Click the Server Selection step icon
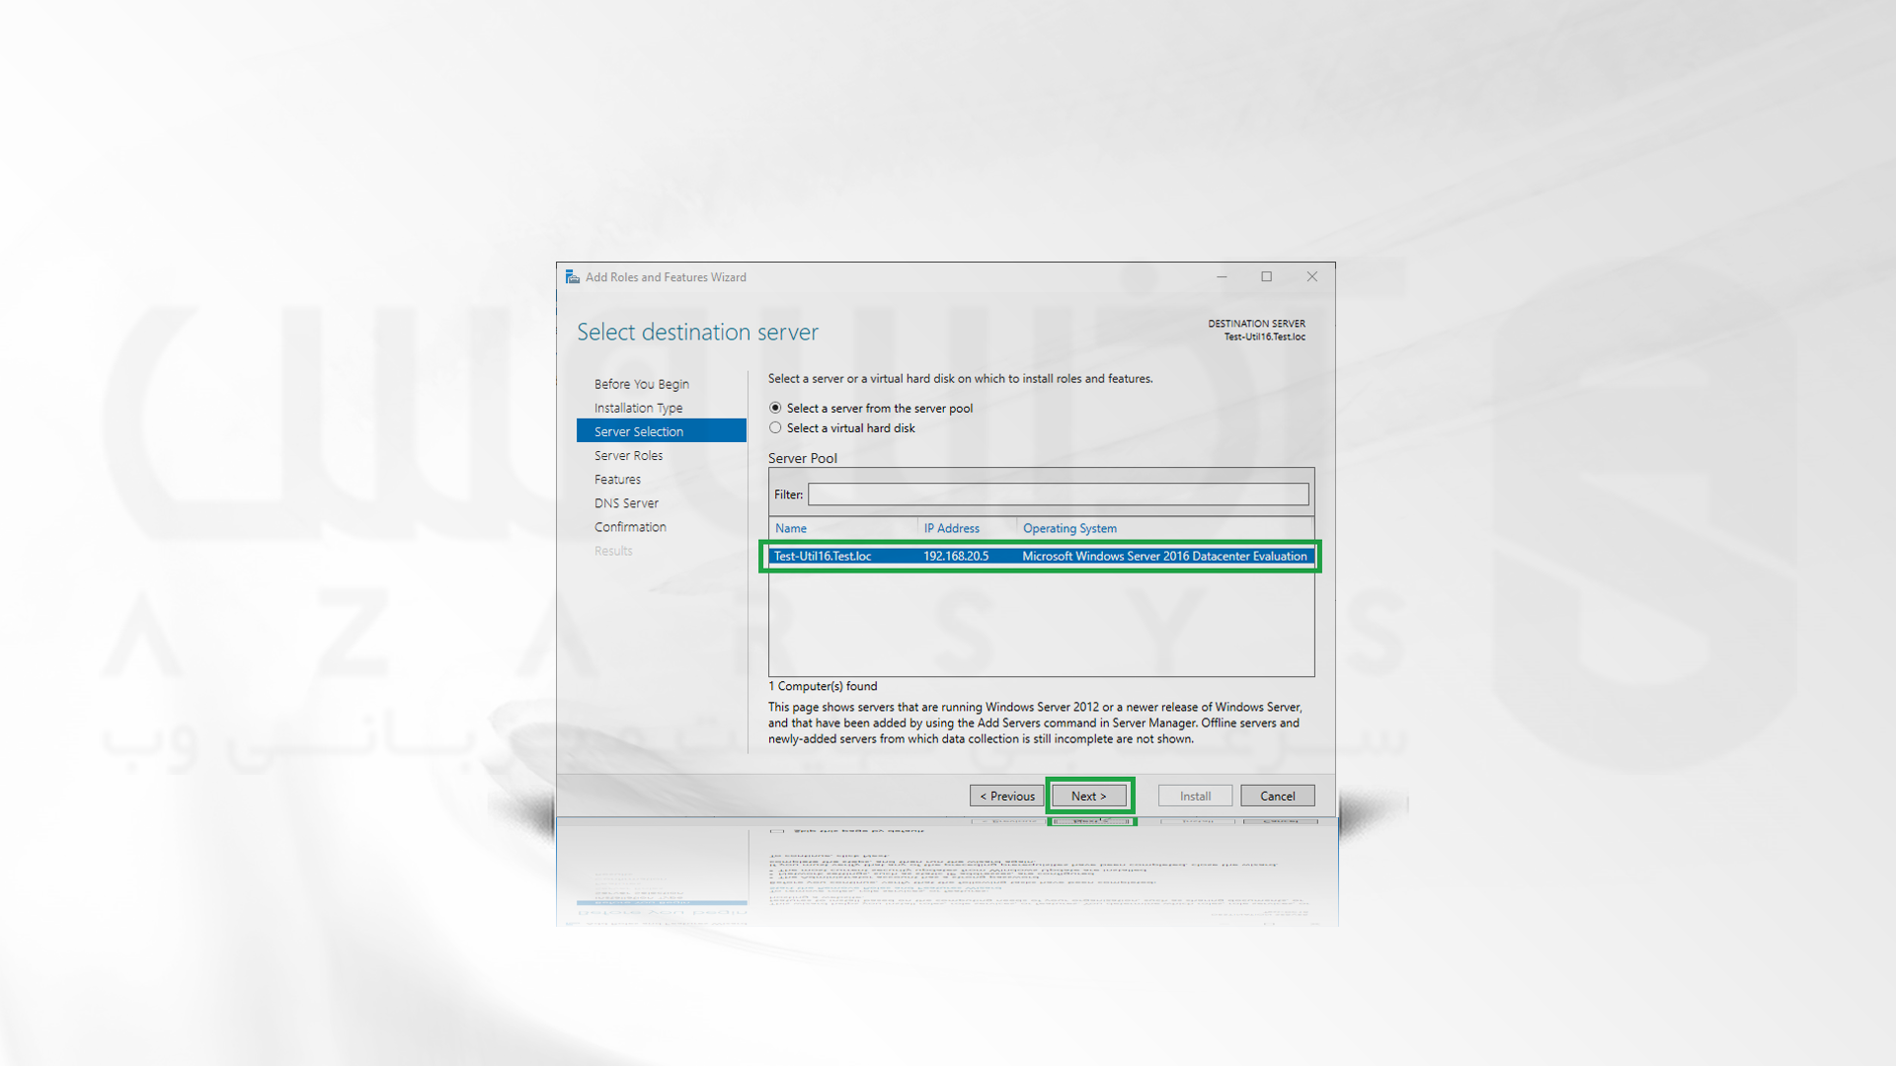This screenshot has height=1066, width=1896. click(637, 430)
